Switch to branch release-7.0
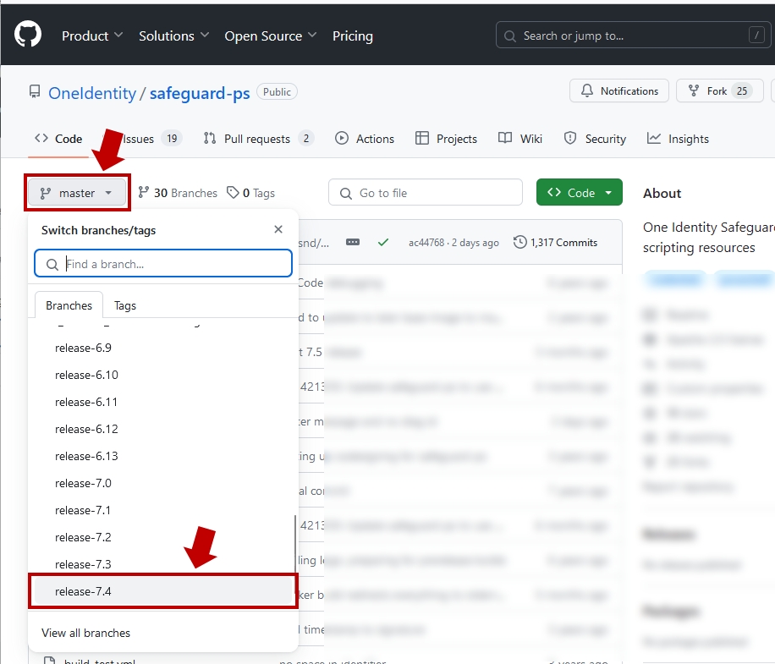775x664 pixels. coord(163,483)
